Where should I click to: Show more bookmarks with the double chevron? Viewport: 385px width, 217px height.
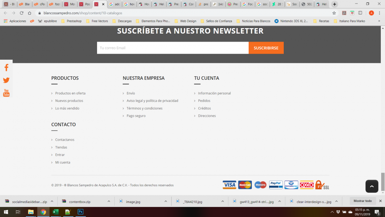(379, 21)
